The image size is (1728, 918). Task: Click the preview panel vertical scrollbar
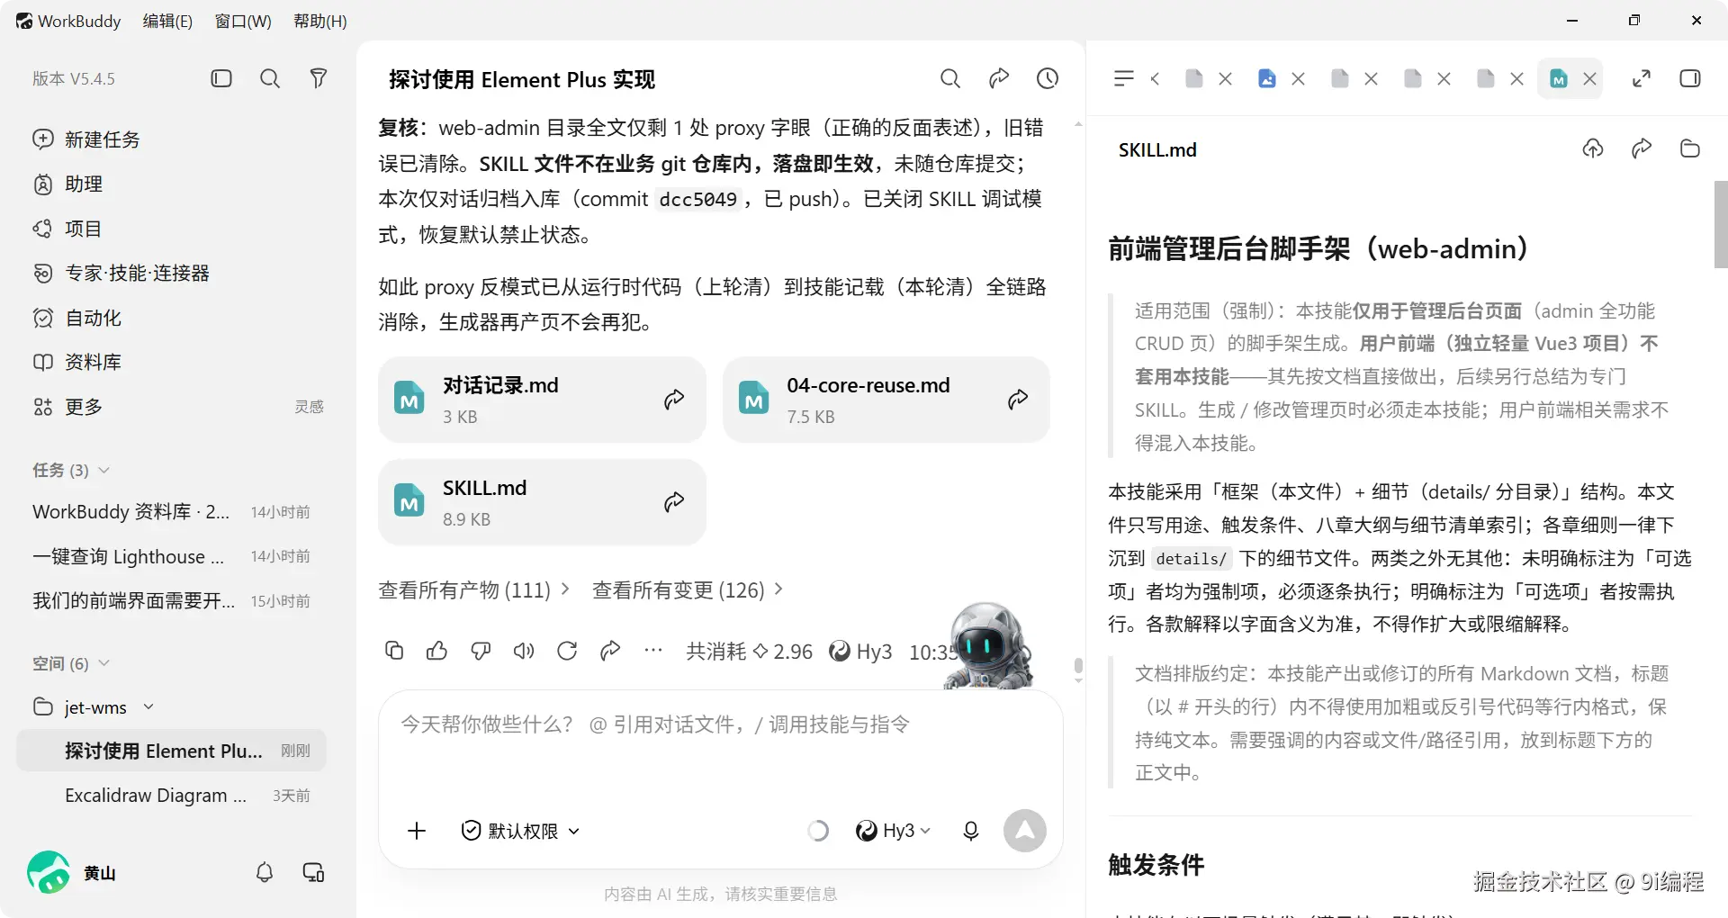[x=1721, y=225]
